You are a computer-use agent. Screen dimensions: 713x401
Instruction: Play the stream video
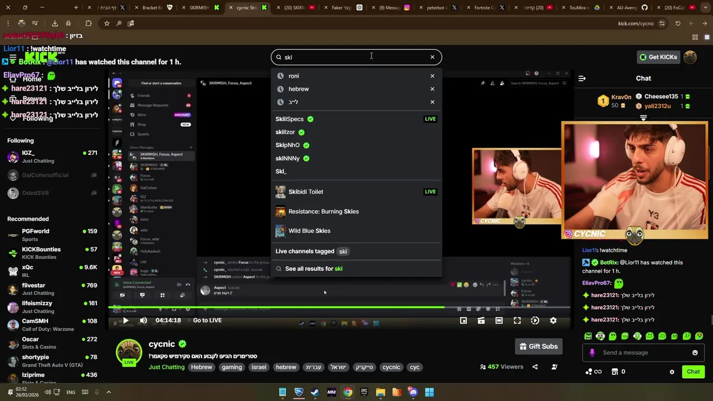(126, 320)
